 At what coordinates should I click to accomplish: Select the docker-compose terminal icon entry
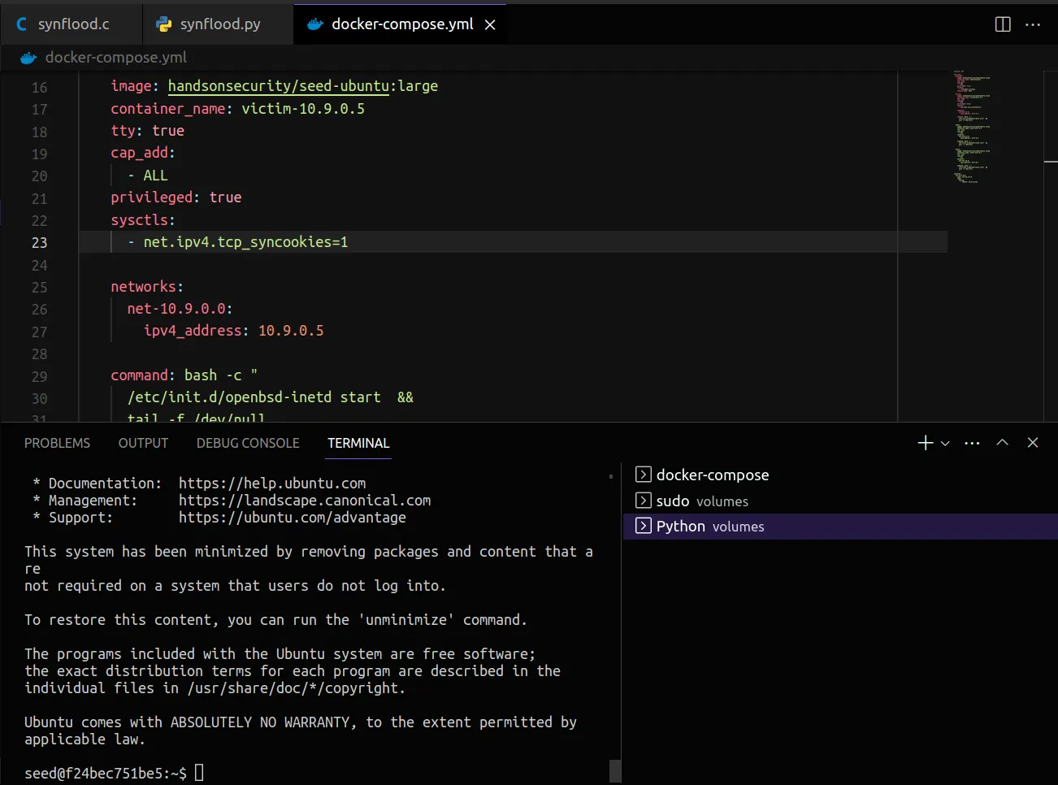point(643,475)
